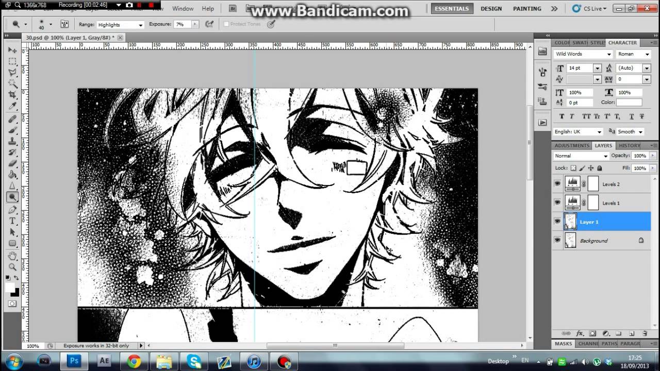Viewport: 660px width, 371px height.
Task: Select the ESSENTIALS workspace button
Action: 452,9
